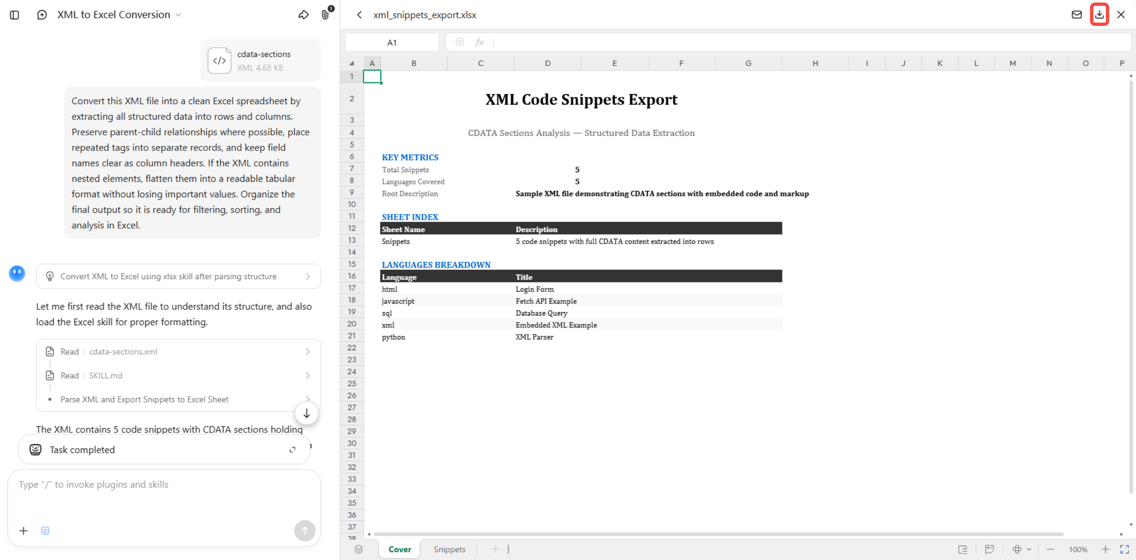Expand the Task completed panel
Screen dimensions: 1136x560
click(x=292, y=450)
